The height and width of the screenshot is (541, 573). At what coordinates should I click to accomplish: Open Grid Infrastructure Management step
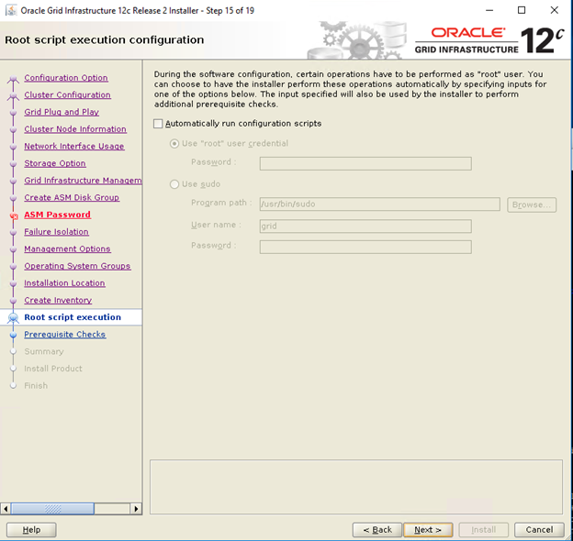pos(83,181)
